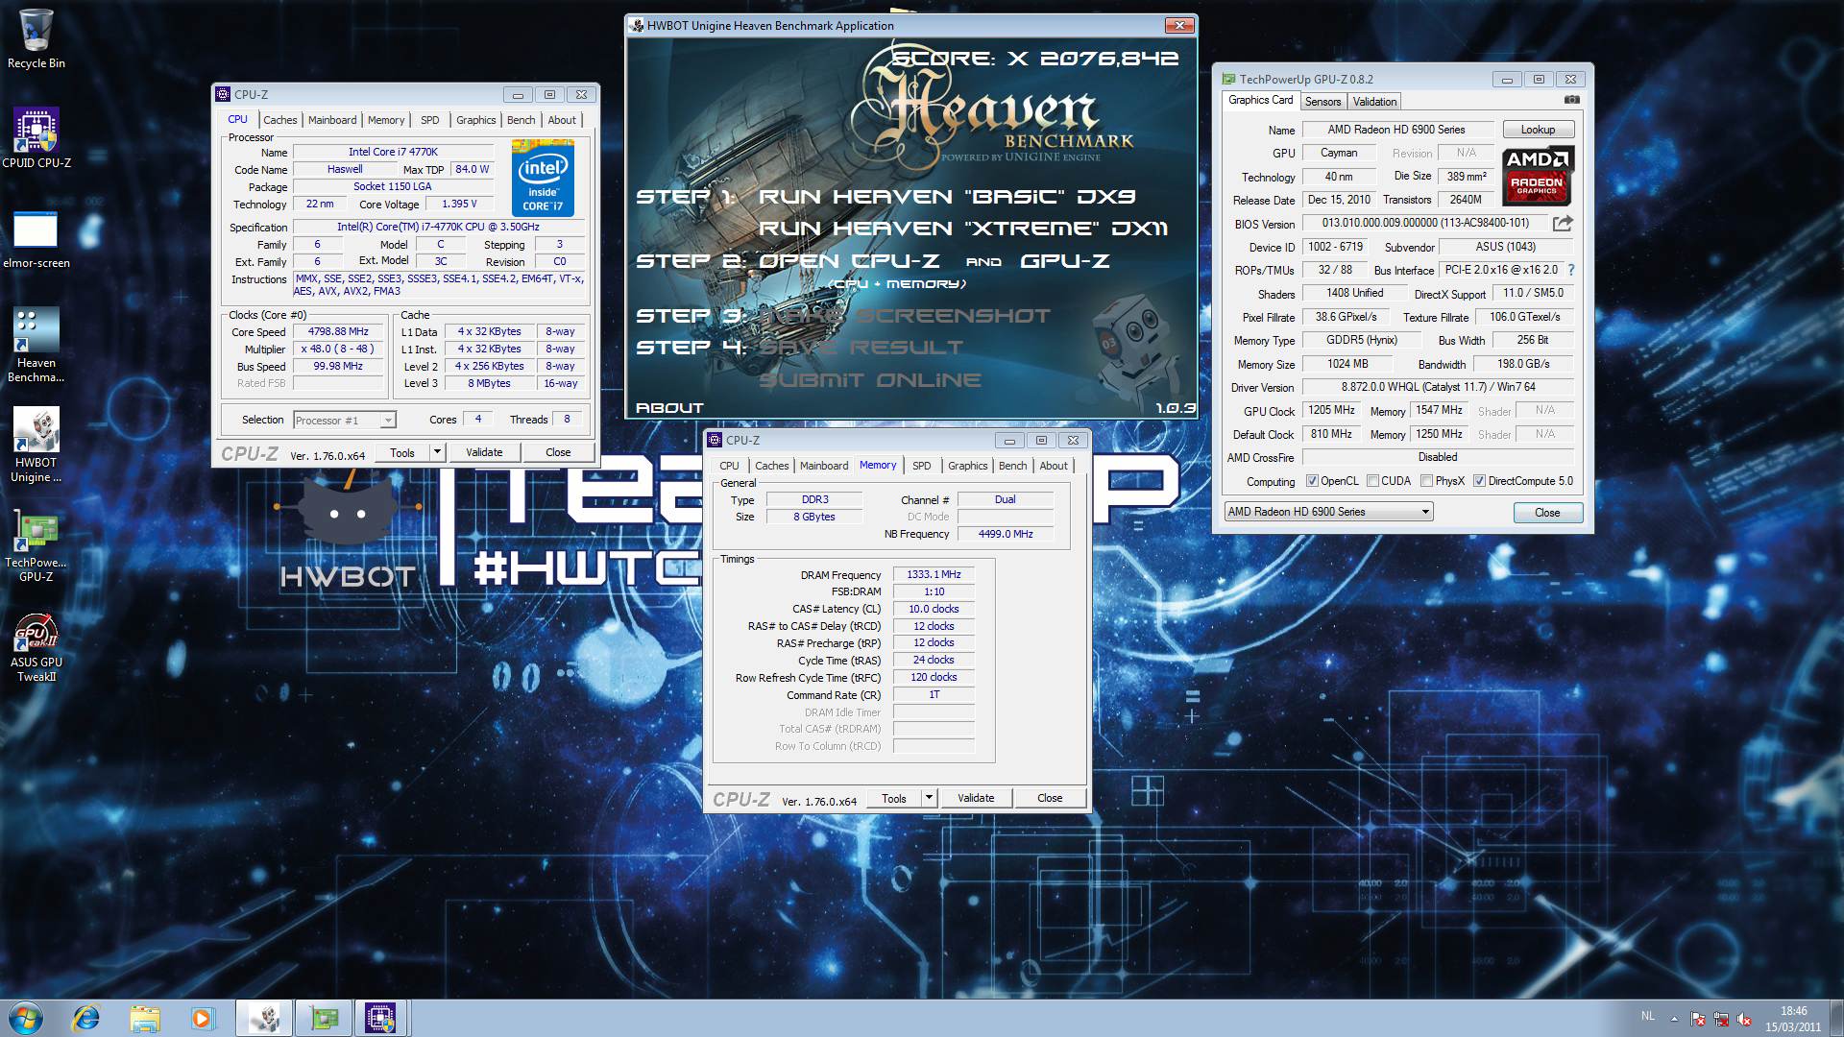
Task: Select Graphics tab in CPU-Z Memory window
Action: (x=967, y=466)
